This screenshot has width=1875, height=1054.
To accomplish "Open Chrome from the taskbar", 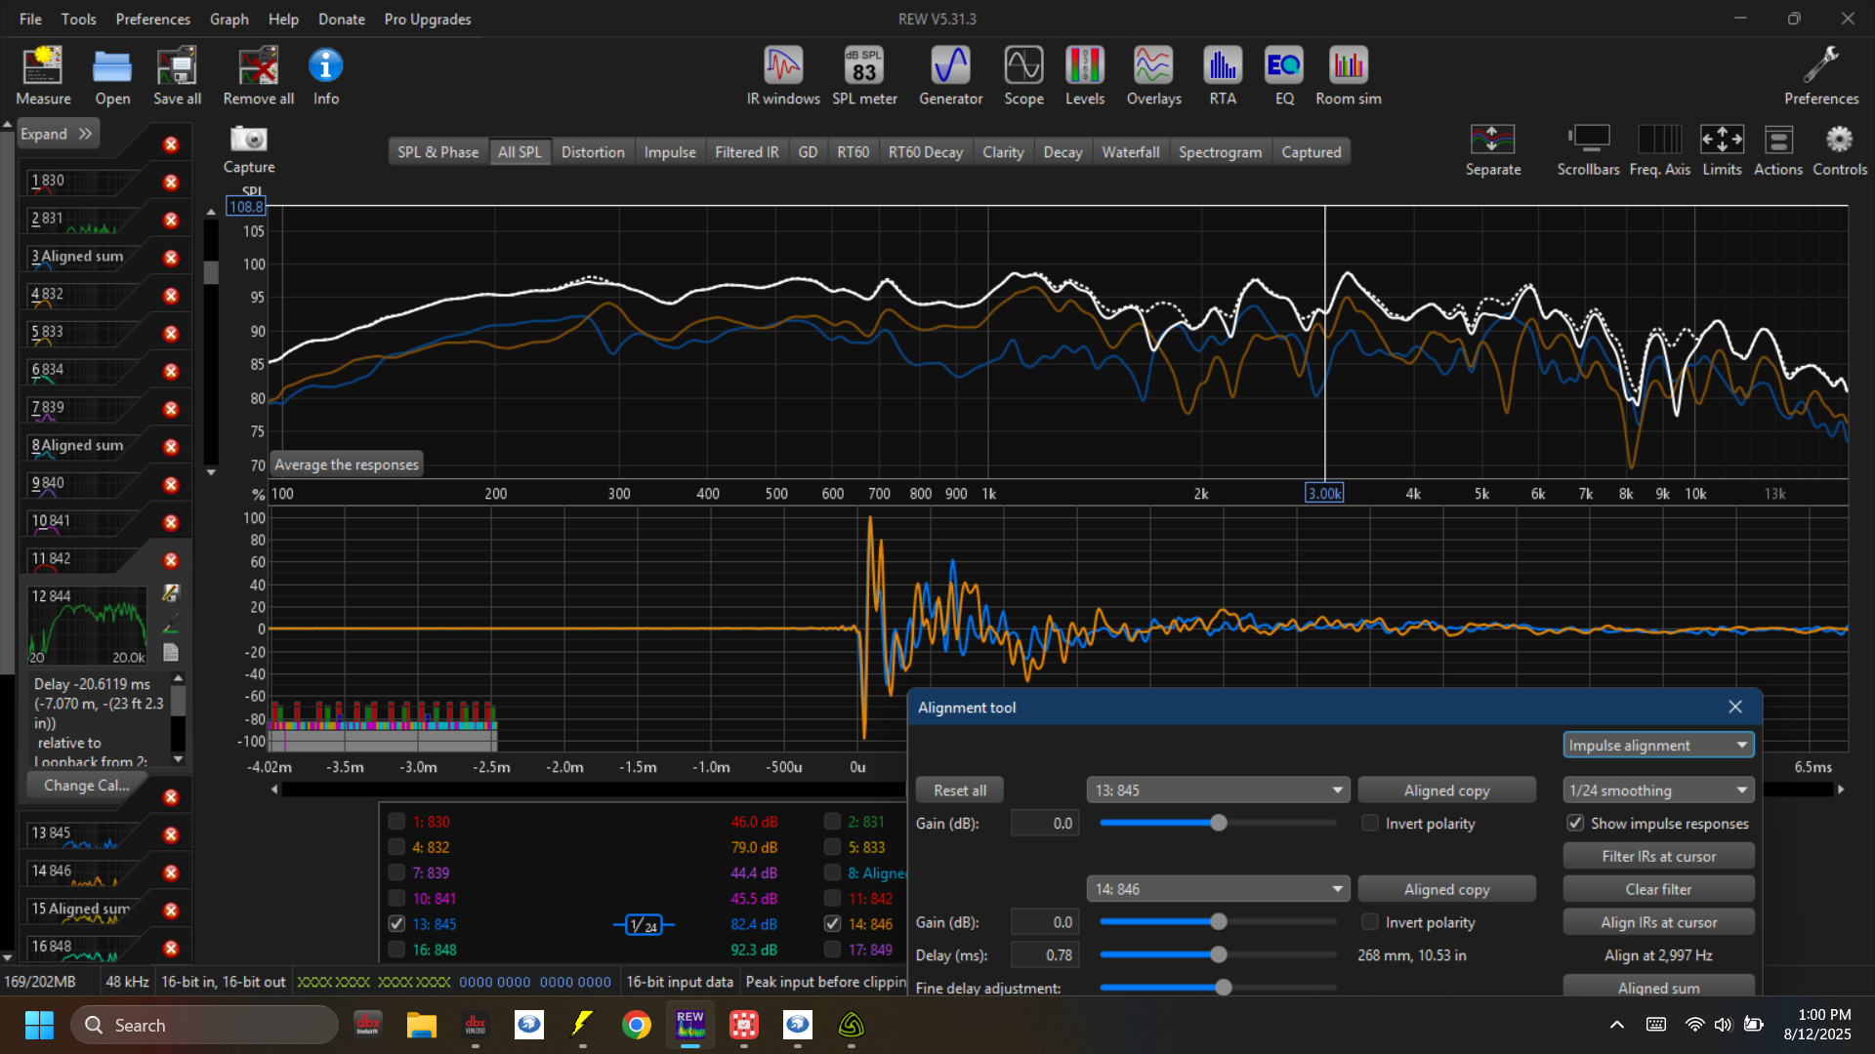I will click(636, 1025).
